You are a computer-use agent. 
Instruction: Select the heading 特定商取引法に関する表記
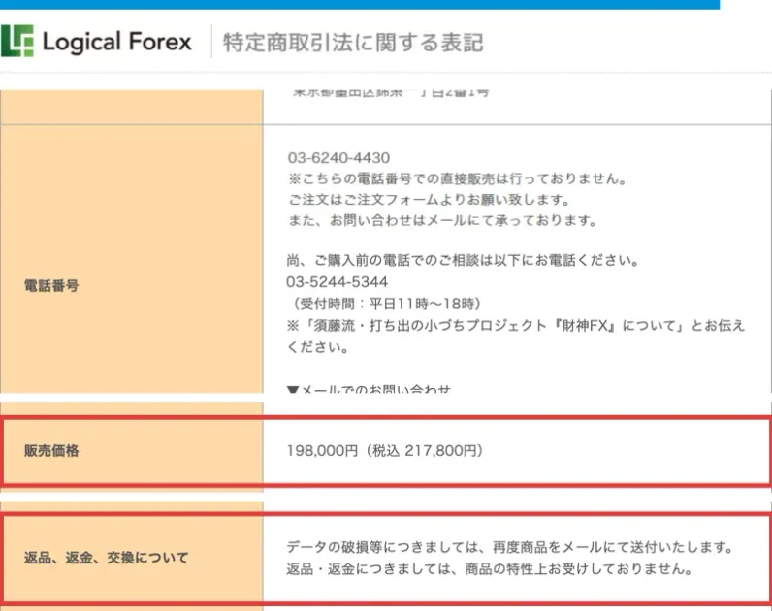coord(353,43)
